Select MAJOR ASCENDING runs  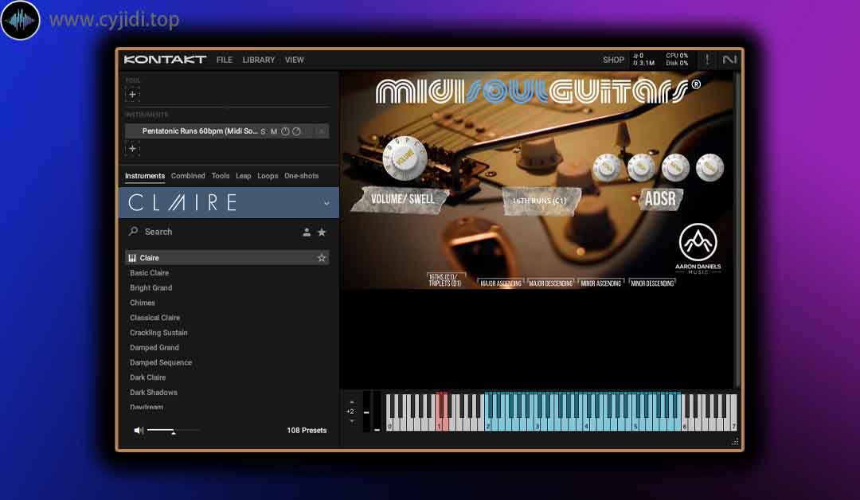click(501, 283)
